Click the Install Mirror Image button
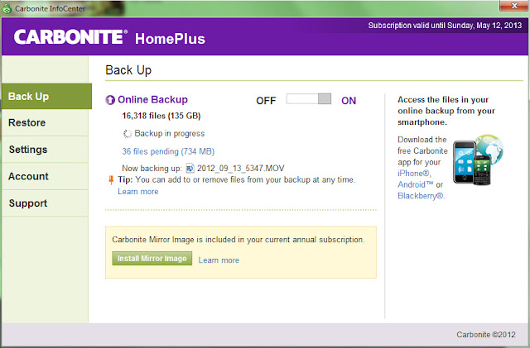The width and height of the screenshot is (530, 348). click(x=152, y=258)
